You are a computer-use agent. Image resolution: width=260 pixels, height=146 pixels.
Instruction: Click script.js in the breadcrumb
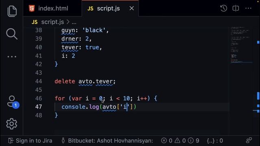(52, 22)
